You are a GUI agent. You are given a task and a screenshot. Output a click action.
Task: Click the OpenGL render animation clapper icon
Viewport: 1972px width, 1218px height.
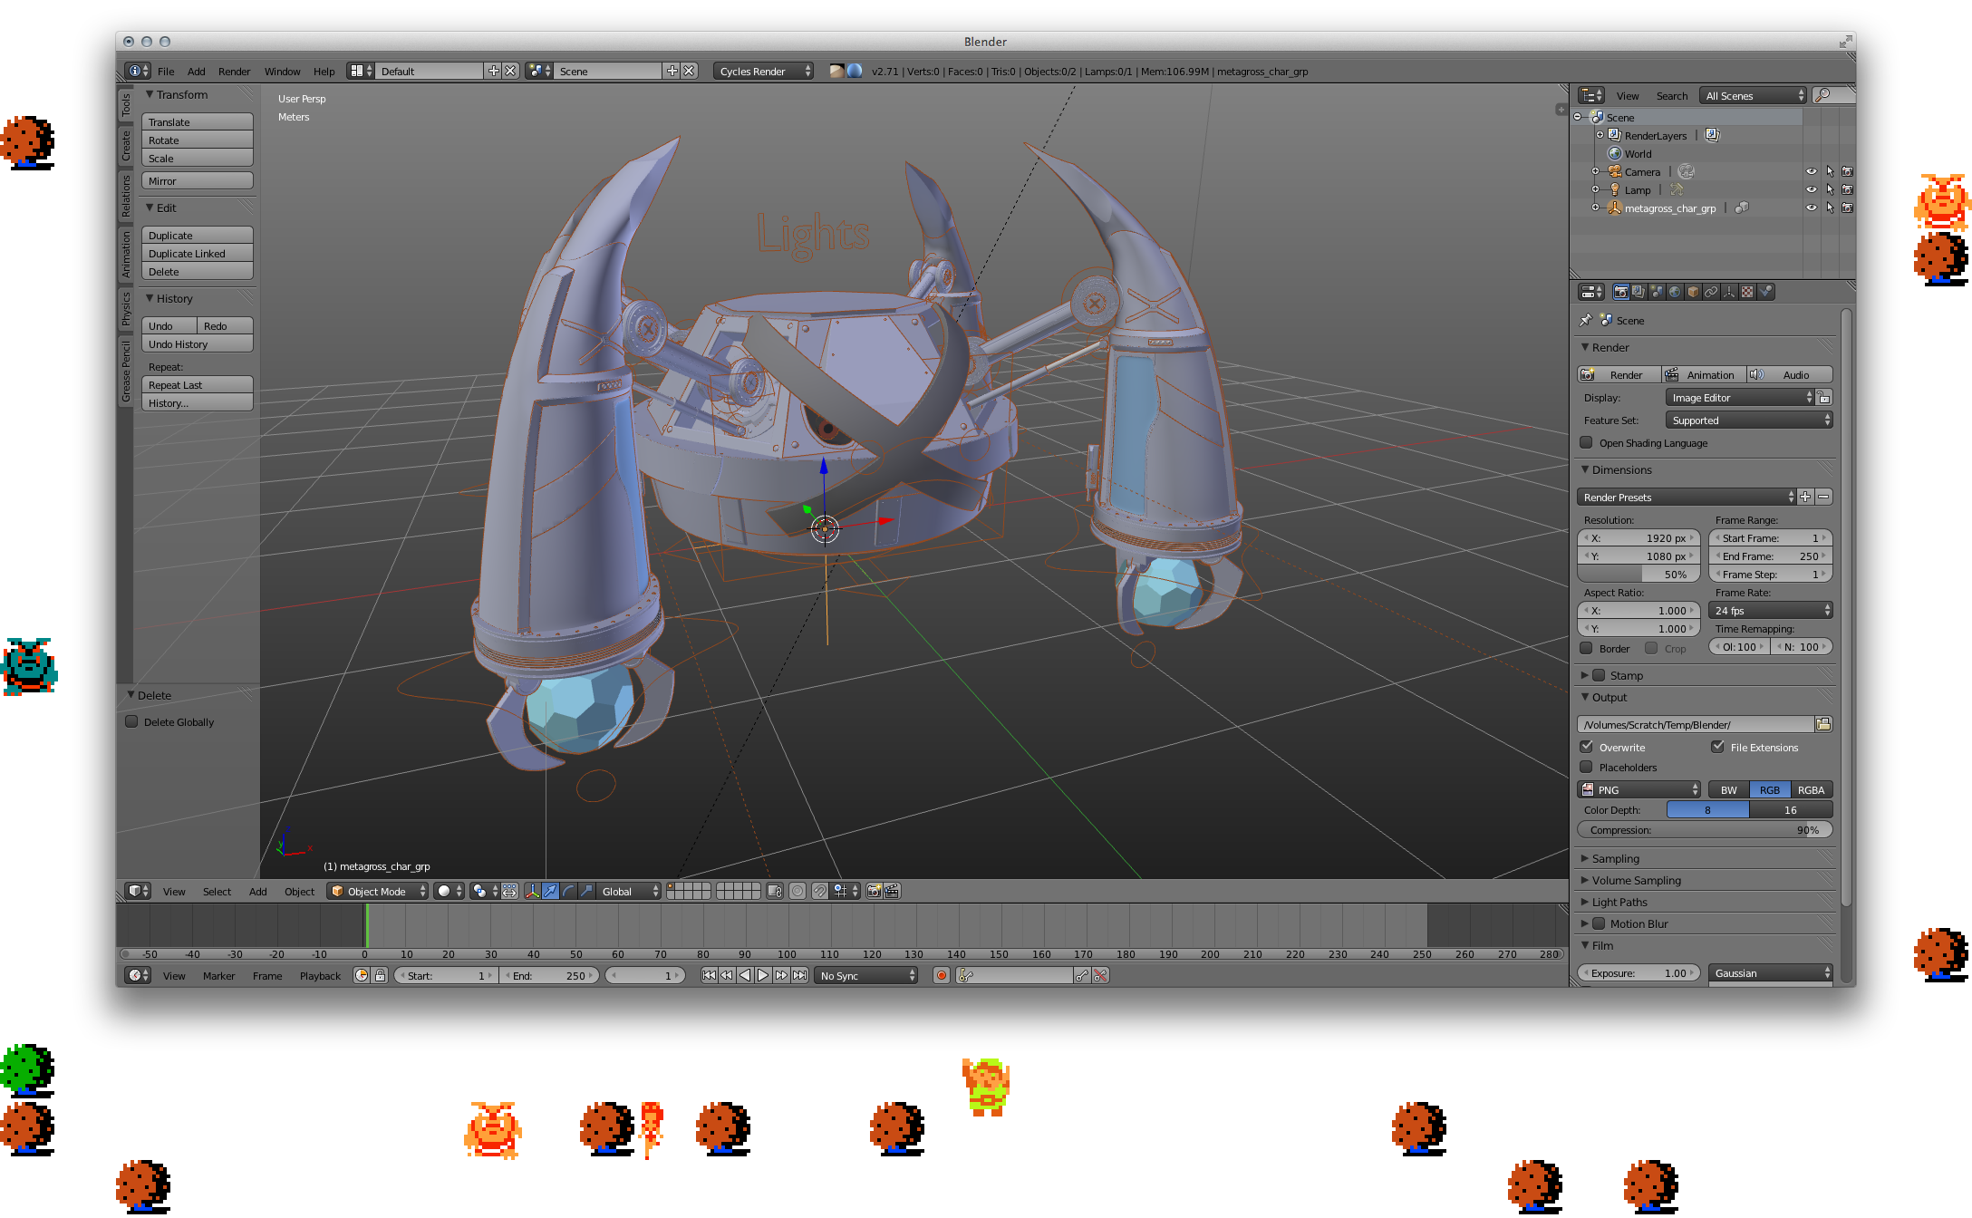point(892,891)
